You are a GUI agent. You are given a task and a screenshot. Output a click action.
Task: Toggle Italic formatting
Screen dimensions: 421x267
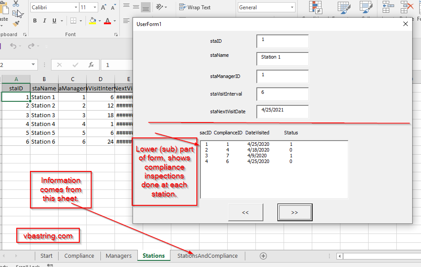pyautogui.click(x=45, y=21)
